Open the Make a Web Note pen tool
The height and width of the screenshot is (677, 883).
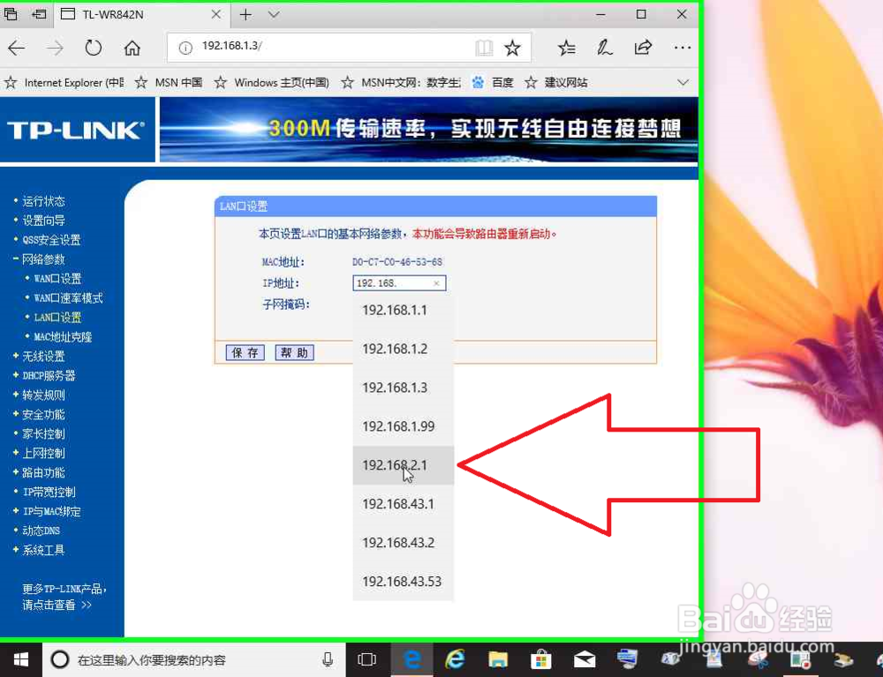pos(605,49)
